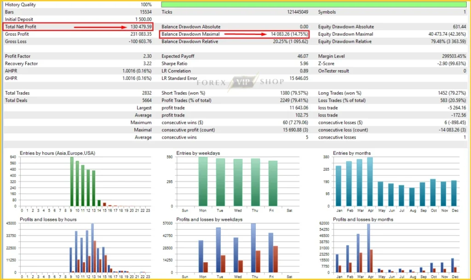This screenshot has height=280, width=471.
Task: Select the Ticks value 121445049
Action: coord(298,12)
